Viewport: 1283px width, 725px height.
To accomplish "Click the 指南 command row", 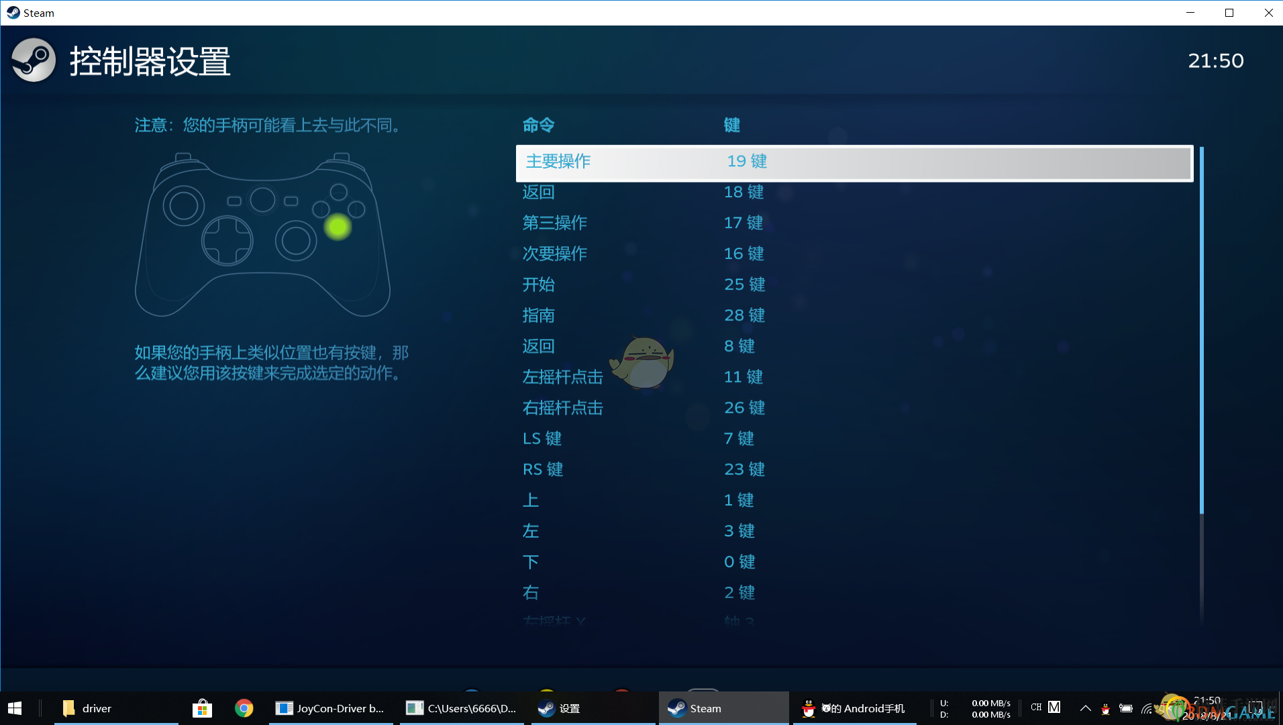I will click(854, 316).
